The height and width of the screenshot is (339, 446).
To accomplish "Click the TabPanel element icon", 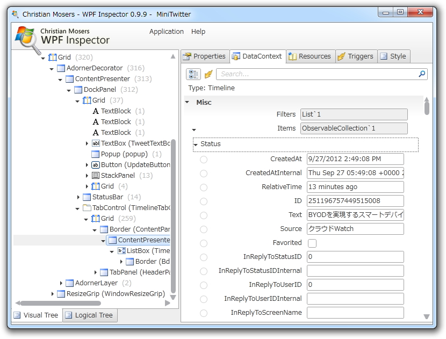I will click(104, 272).
